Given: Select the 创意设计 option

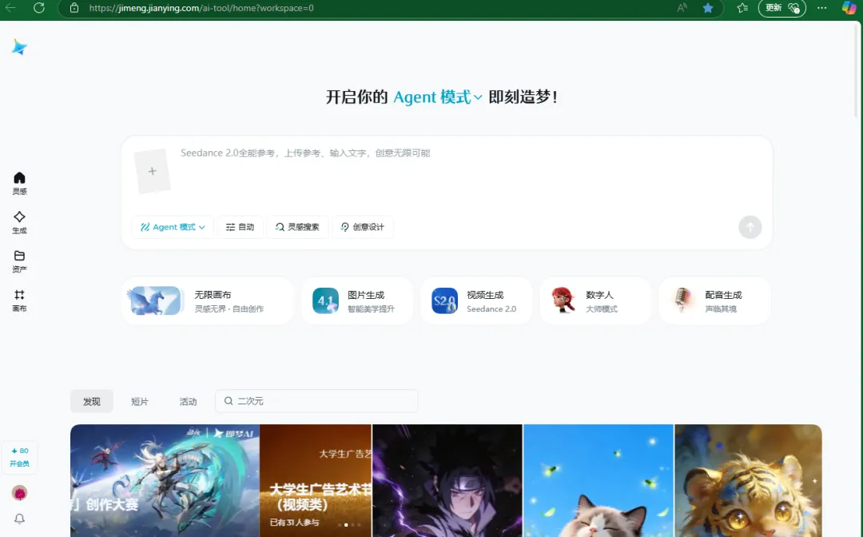Looking at the screenshot, I should click(362, 227).
